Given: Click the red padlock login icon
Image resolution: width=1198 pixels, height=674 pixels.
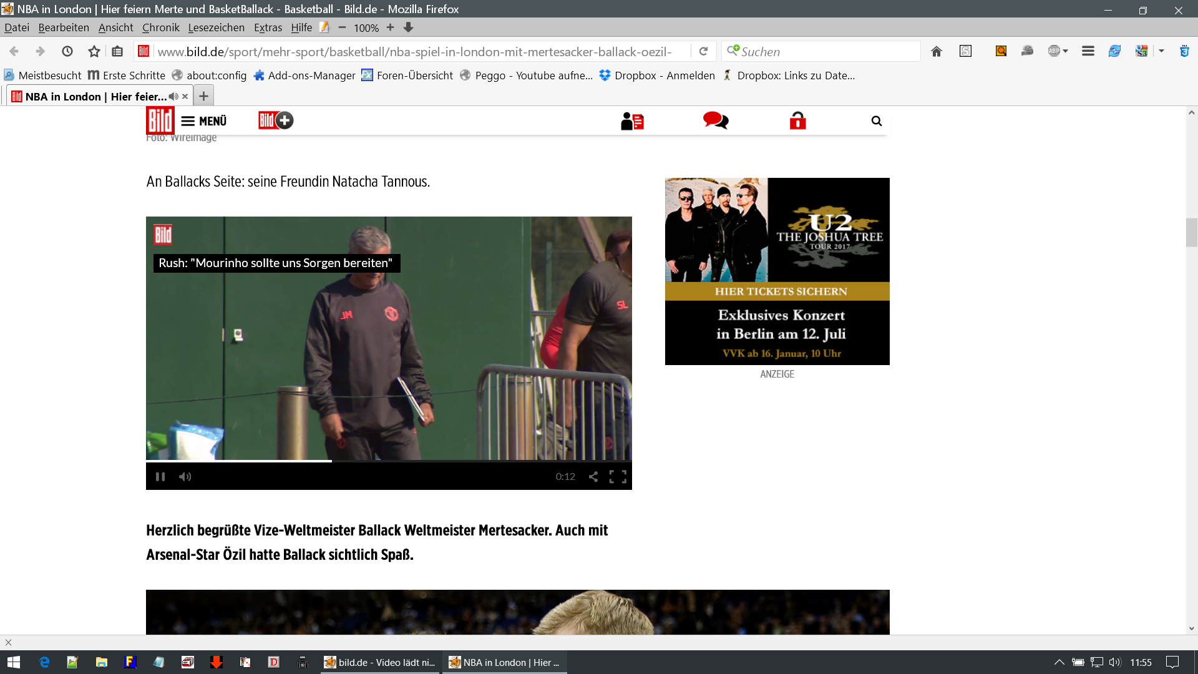Looking at the screenshot, I should point(797,120).
